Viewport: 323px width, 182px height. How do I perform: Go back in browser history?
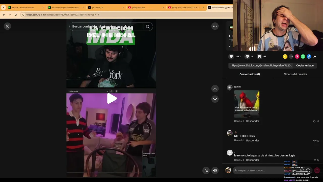(4, 15)
